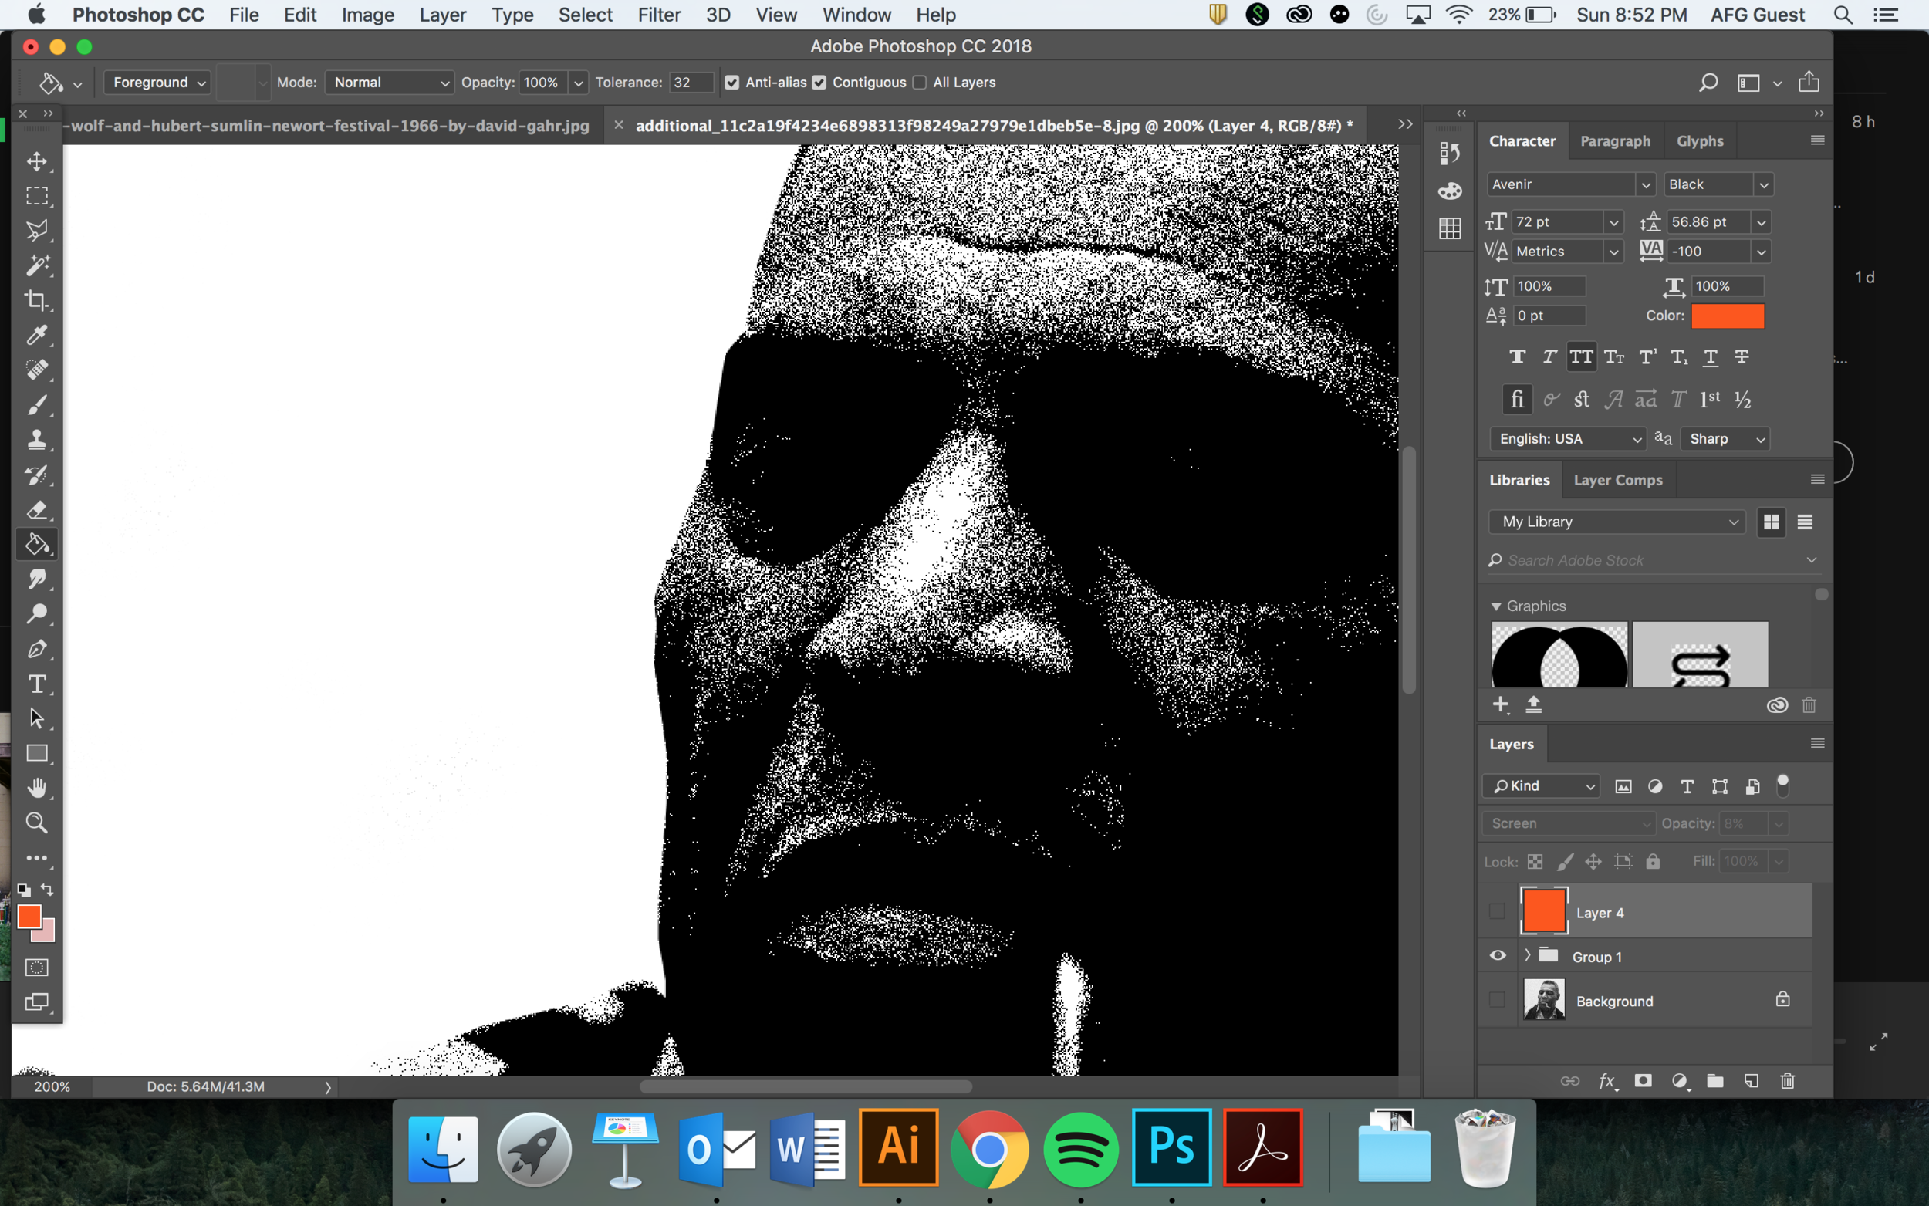Open the Mode Normal dropdown
Image resolution: width=1929 pixels, height=1206 pixels.
tap(390, 82)
